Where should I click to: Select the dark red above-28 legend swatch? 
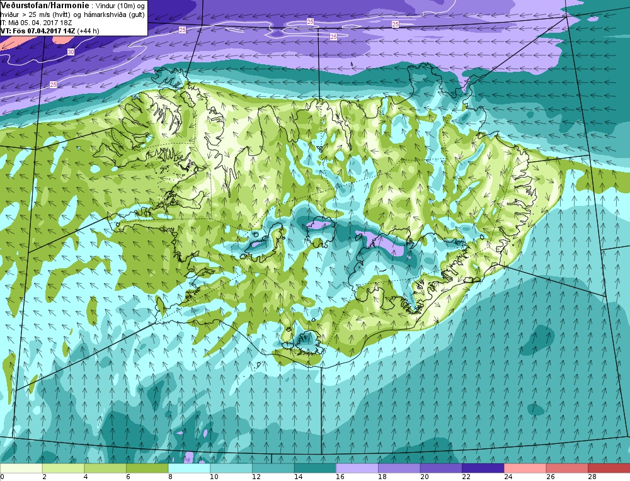pos(609,468)
